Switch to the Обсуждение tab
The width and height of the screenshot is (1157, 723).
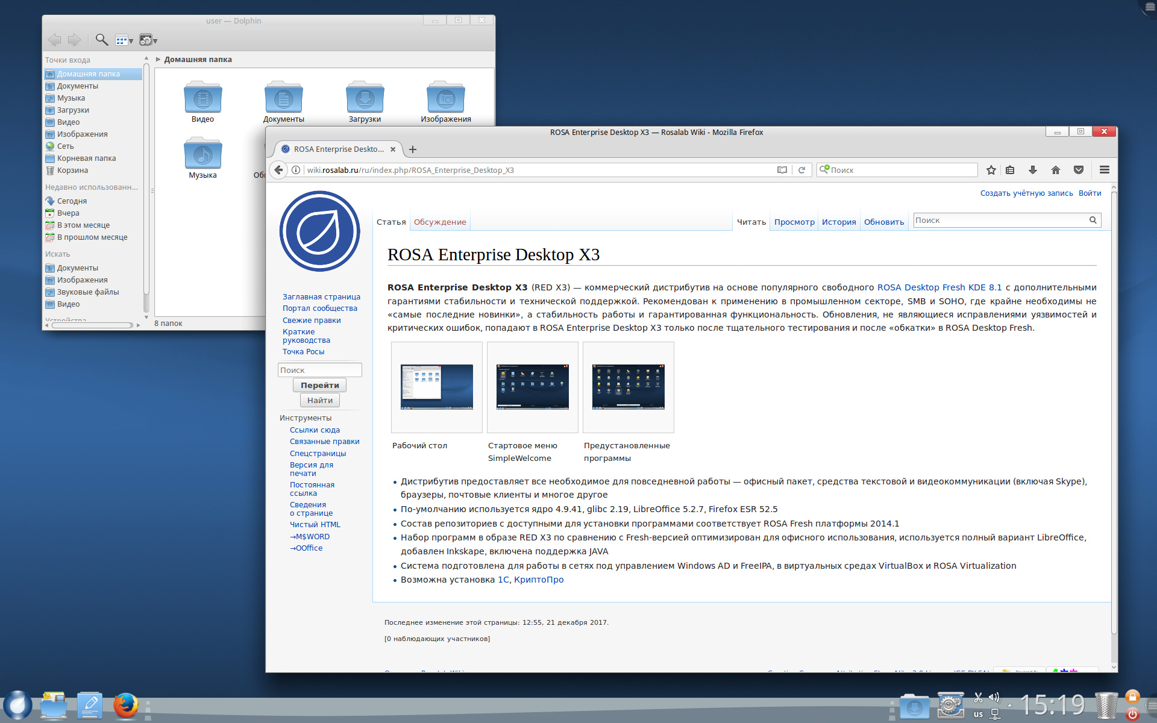point(440,222)
